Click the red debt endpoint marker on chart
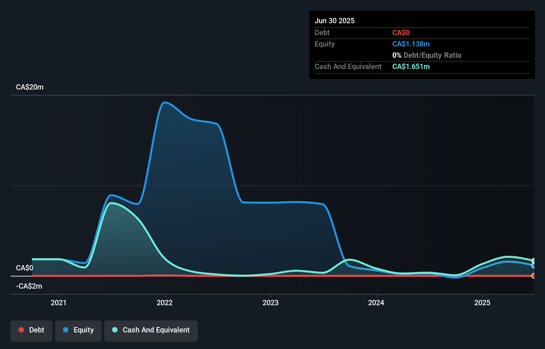This screenshot has width=545, height=349. [533, 275]
